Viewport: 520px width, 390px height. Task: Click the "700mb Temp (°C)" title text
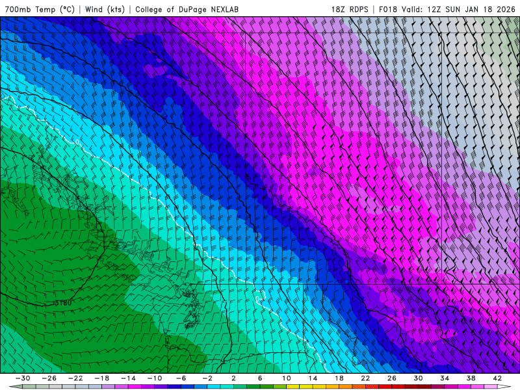tap(40, 9)
